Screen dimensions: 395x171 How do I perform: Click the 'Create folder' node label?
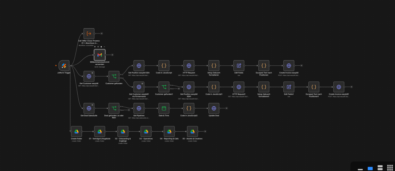[x=76, y=139]
